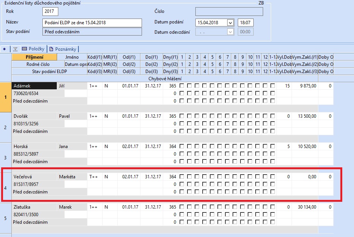Click the Večeřová surname cell
Viewport: 354px width, 237px height.
coord(34,177)
